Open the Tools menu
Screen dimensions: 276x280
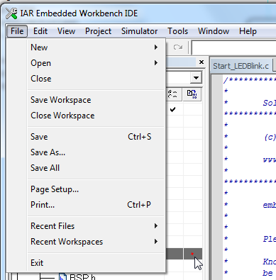point(177,31)
